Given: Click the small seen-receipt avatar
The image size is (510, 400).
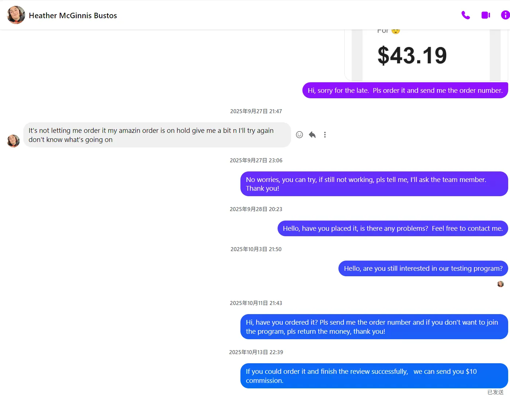Looking at the screenshot, I should [501, 284].
